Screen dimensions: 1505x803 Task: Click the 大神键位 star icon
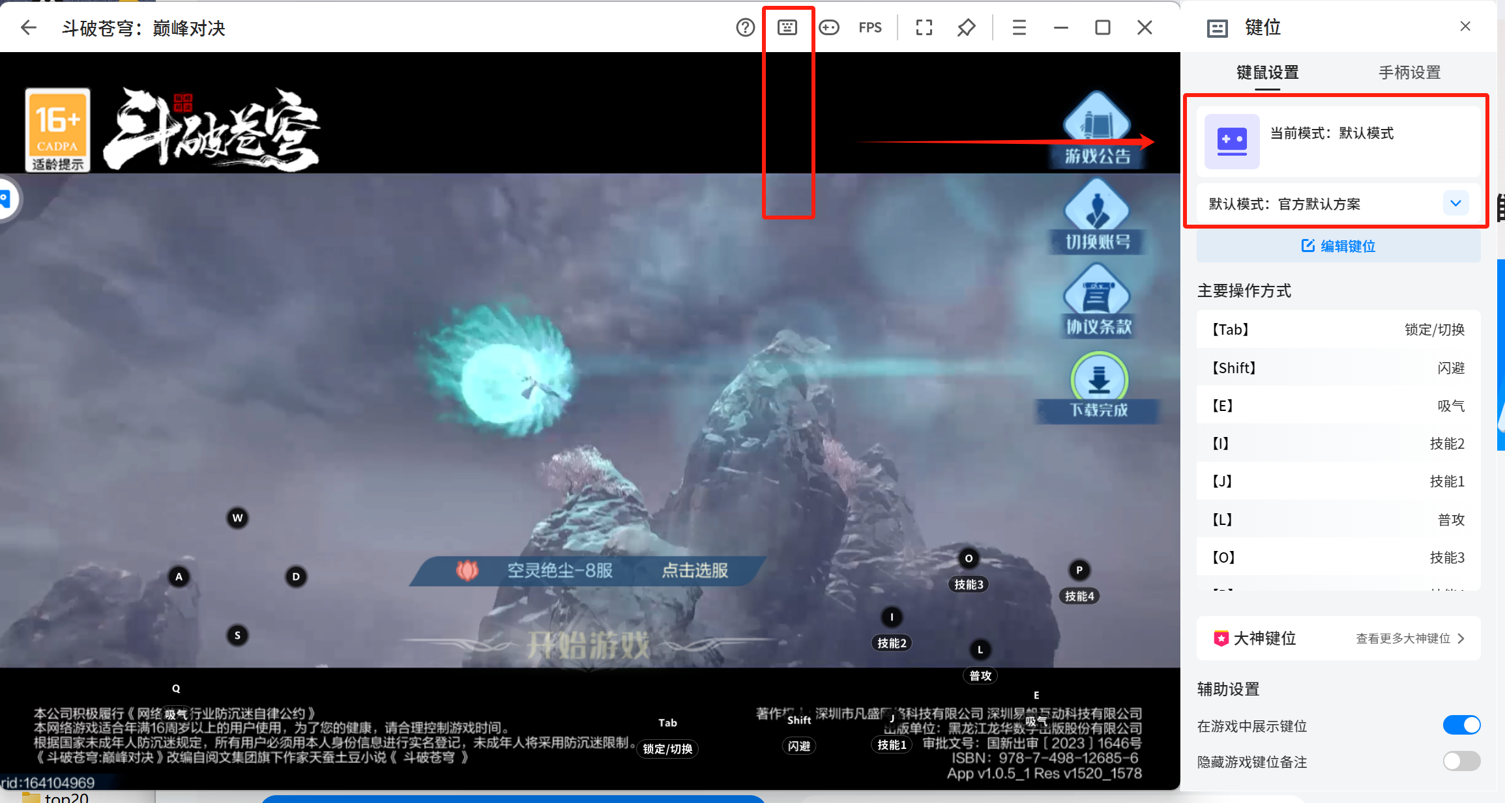[x=1221, y=638]
